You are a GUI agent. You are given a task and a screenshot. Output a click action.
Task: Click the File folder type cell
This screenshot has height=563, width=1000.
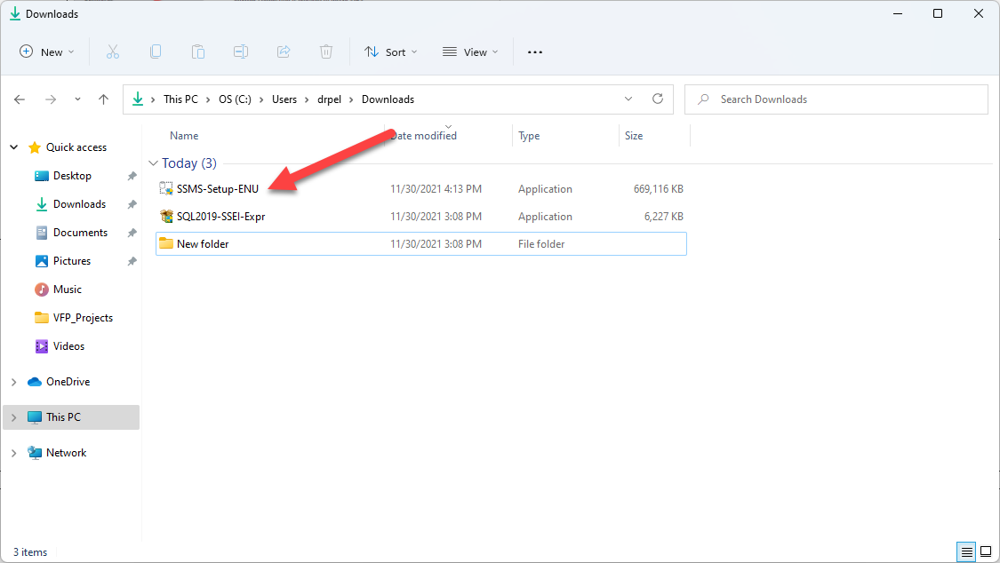click(540, 244)
